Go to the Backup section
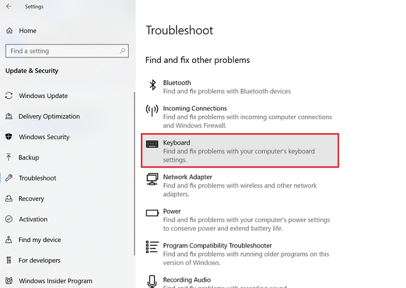This screenshot has width=406, height=288. [x=29, y=157]
